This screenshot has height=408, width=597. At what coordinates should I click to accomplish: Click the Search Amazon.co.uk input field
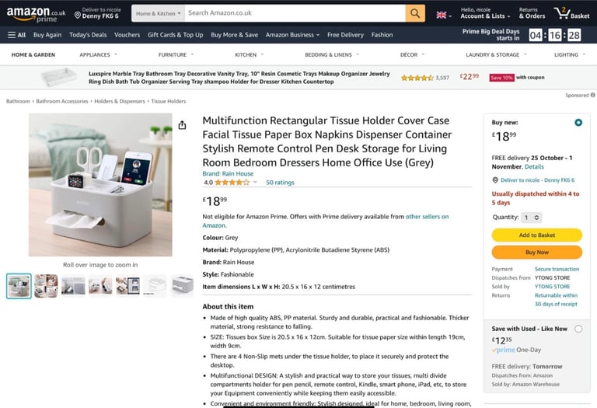[x=295, y=13]
